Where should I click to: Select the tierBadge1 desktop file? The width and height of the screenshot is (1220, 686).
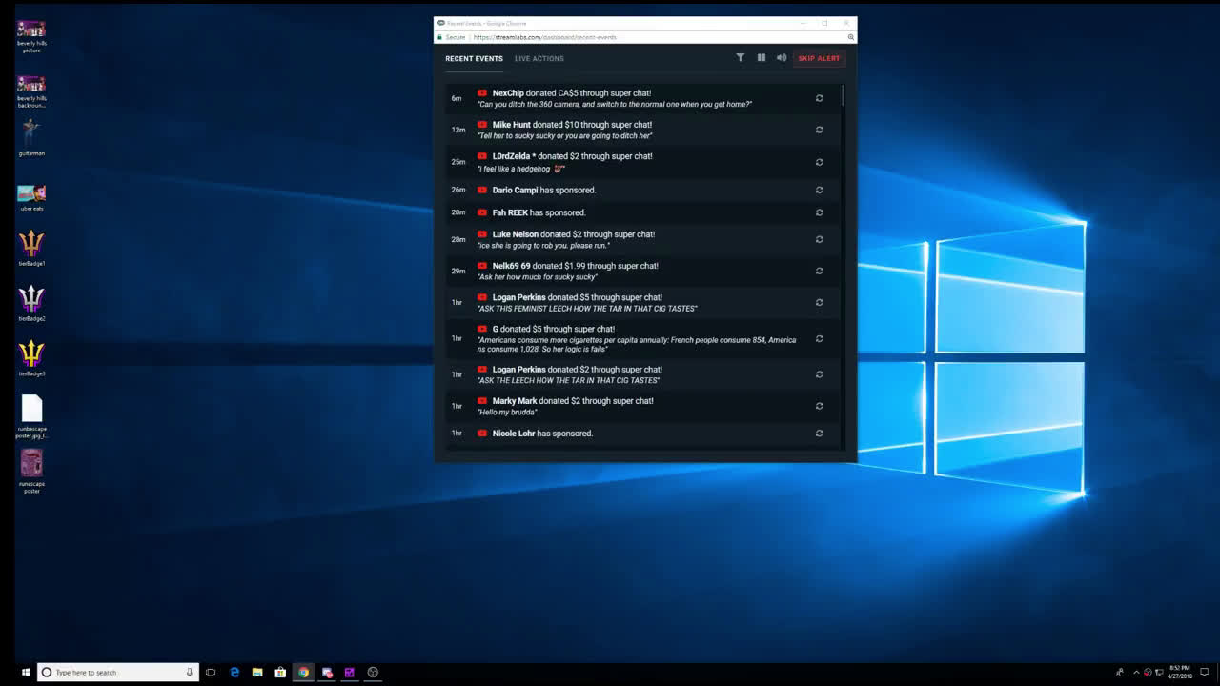(x=31, y=249)
